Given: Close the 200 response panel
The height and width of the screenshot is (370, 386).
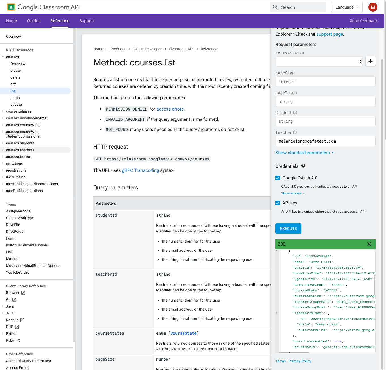Looking at the screenshot, I should [x=369, y=244].
